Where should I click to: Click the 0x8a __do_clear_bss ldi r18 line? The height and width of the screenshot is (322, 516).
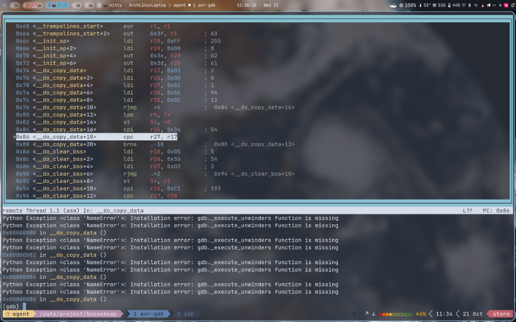point(115,151)
